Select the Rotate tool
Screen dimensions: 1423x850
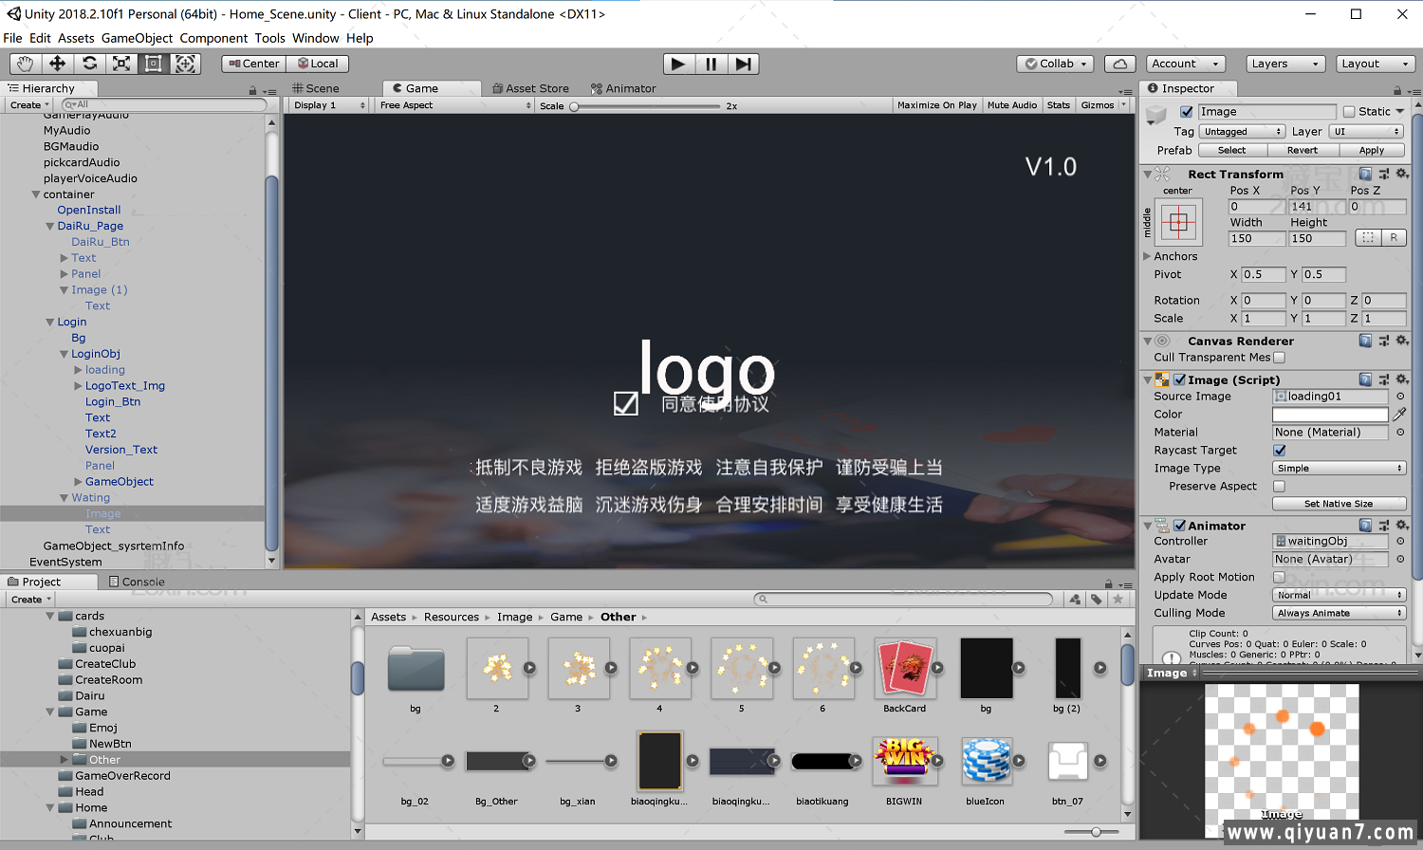click(90, 64)
